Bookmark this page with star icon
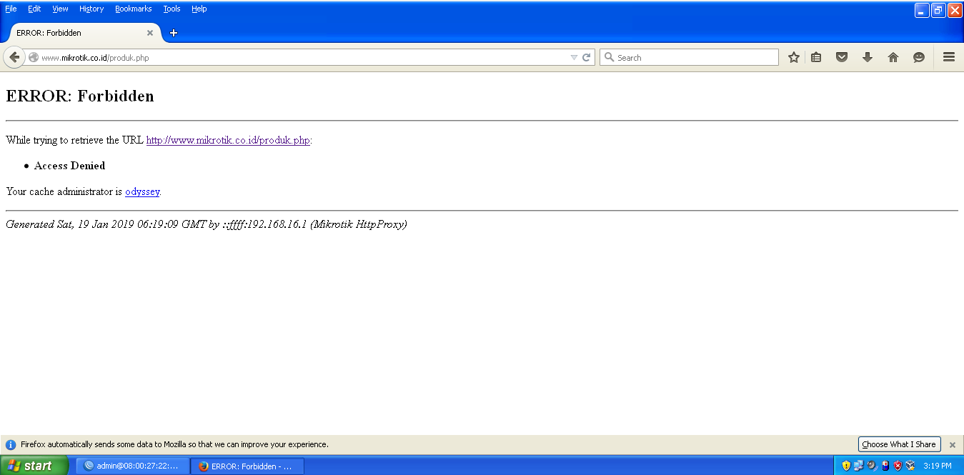 coord(793,57)
